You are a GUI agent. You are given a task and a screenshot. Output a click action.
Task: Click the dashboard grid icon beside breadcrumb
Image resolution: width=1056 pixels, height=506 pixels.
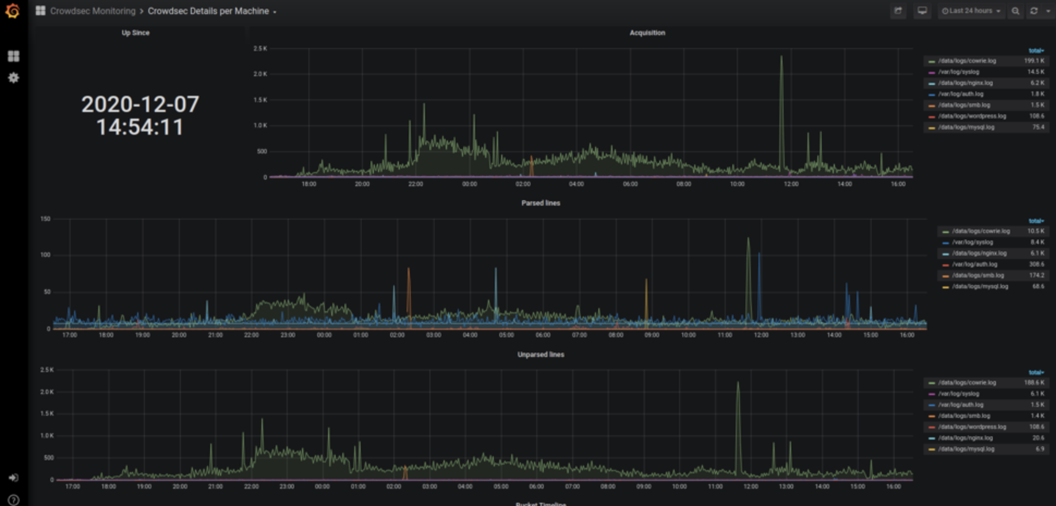40,11
